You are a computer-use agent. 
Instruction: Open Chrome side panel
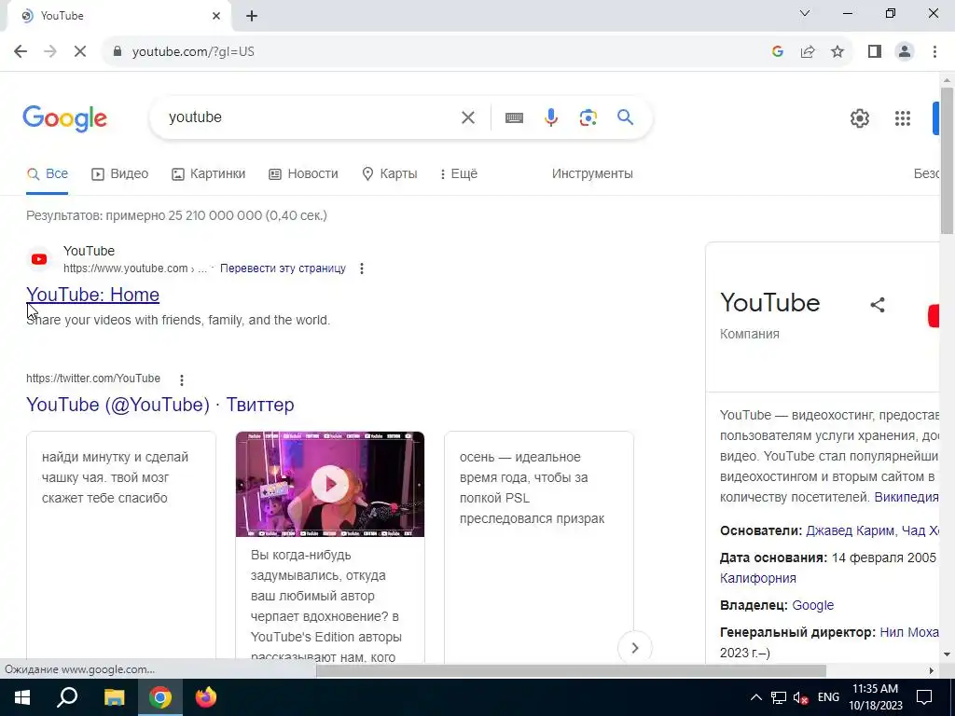(x=875, y=52)
